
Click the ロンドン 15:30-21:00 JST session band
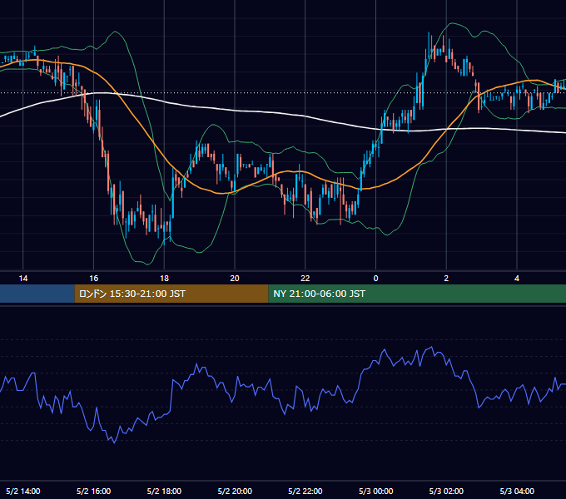[x=171, y=294]
